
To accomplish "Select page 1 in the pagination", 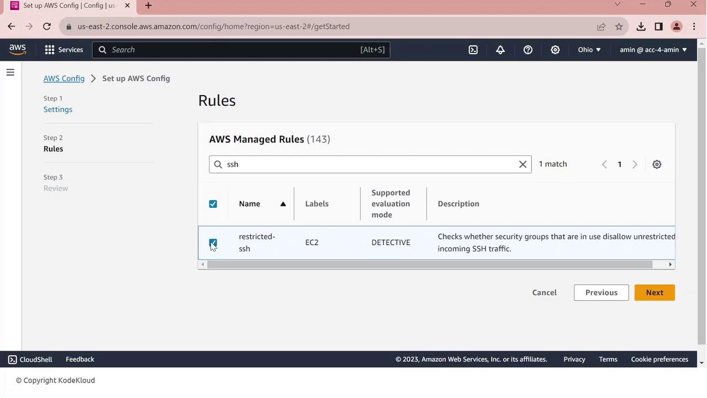I will 620,164.
